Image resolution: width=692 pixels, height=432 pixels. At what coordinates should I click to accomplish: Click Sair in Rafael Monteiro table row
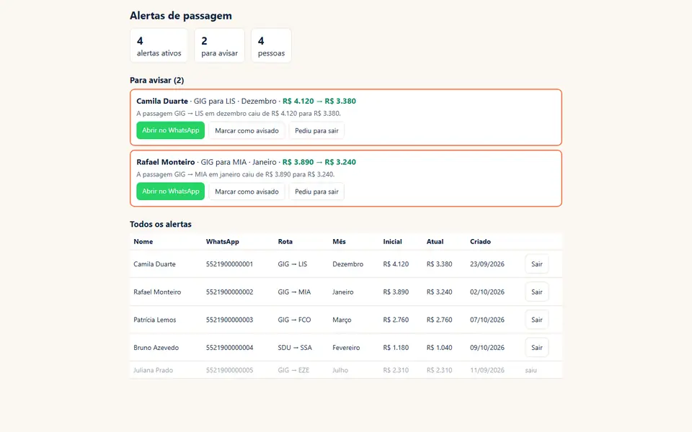[536, 292]
